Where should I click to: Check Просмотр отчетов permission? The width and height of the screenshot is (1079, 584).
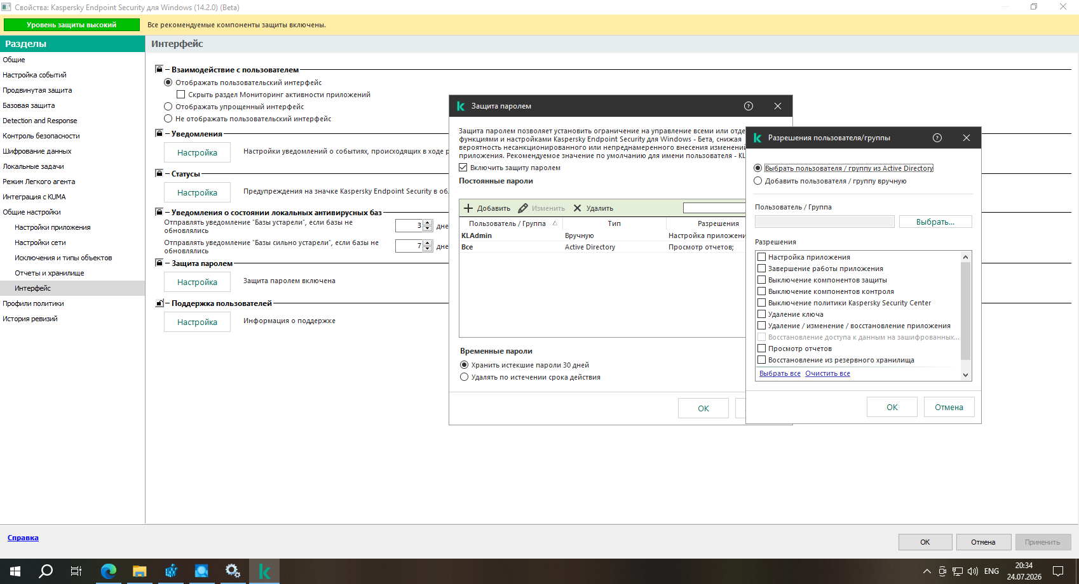[x=761, y=348]
